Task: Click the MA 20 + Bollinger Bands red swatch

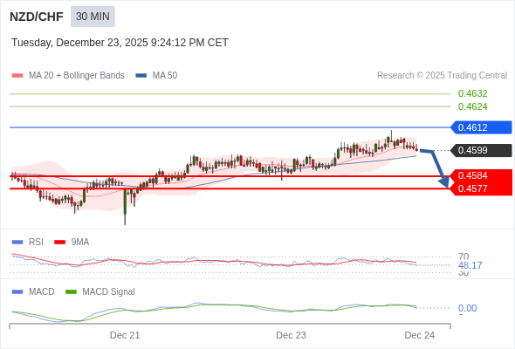Action: [17, 76]
